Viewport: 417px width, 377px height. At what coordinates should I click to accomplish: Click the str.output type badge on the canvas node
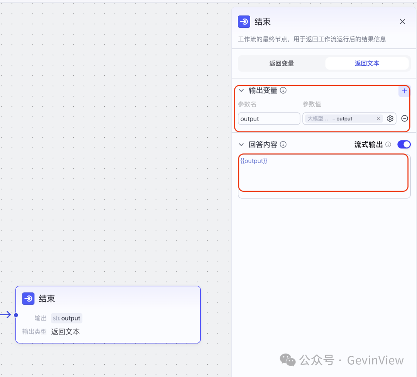click(x=66, y=318)
